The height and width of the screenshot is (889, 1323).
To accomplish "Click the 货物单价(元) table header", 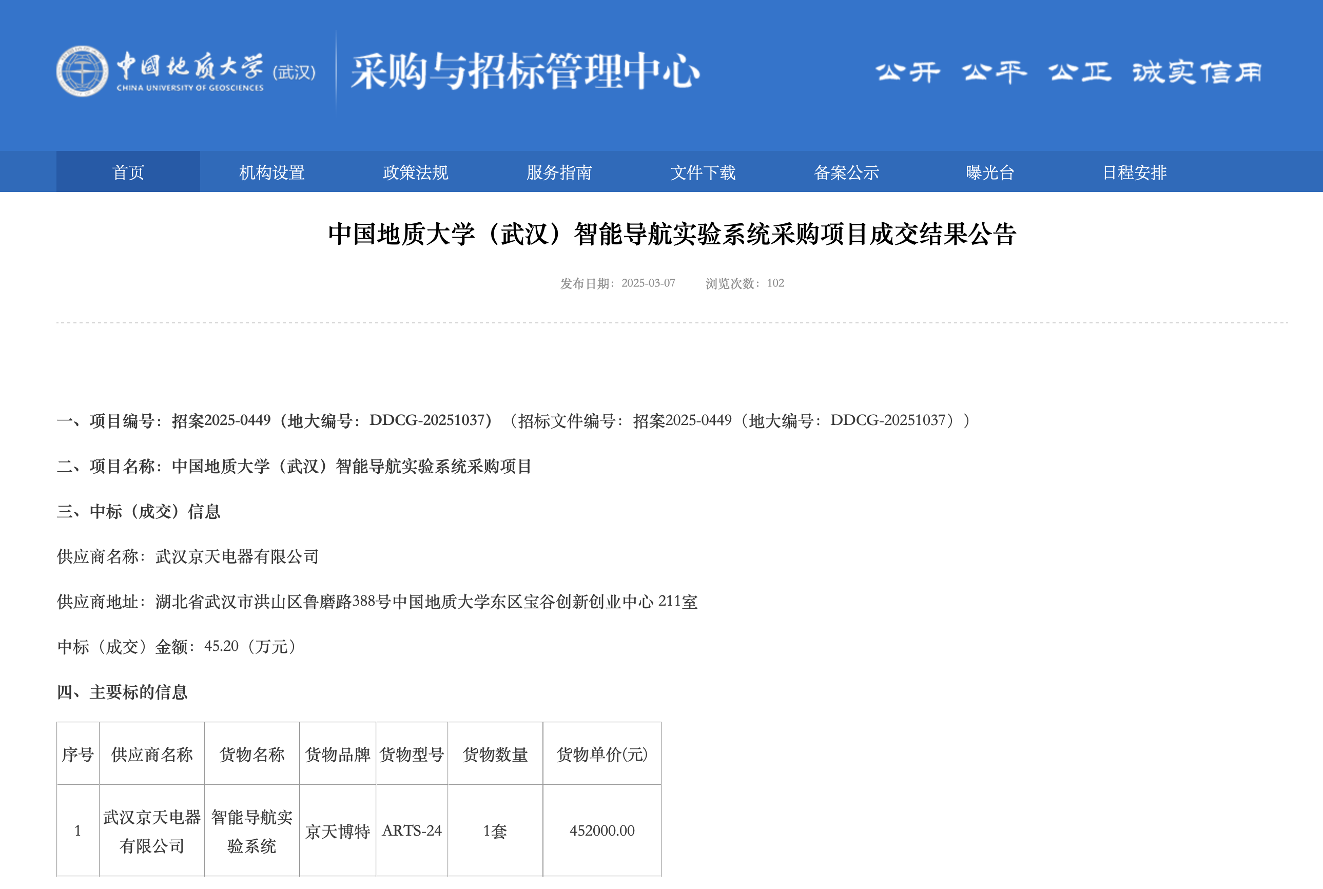I will (x=602, y=754).
